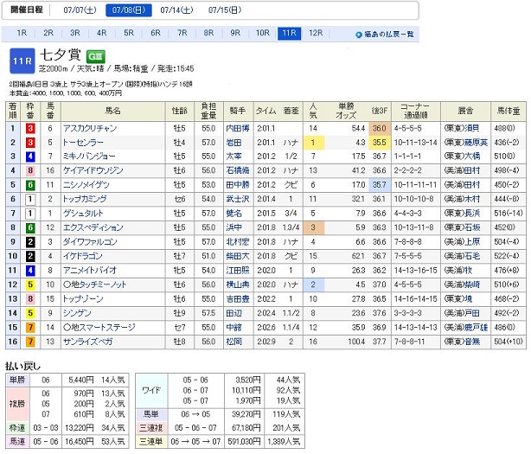The height and width of the screenshot is (454, 531).
Task: Click the blue arrow icon beside 福島の払戻一覧
Action: [359, 35]
